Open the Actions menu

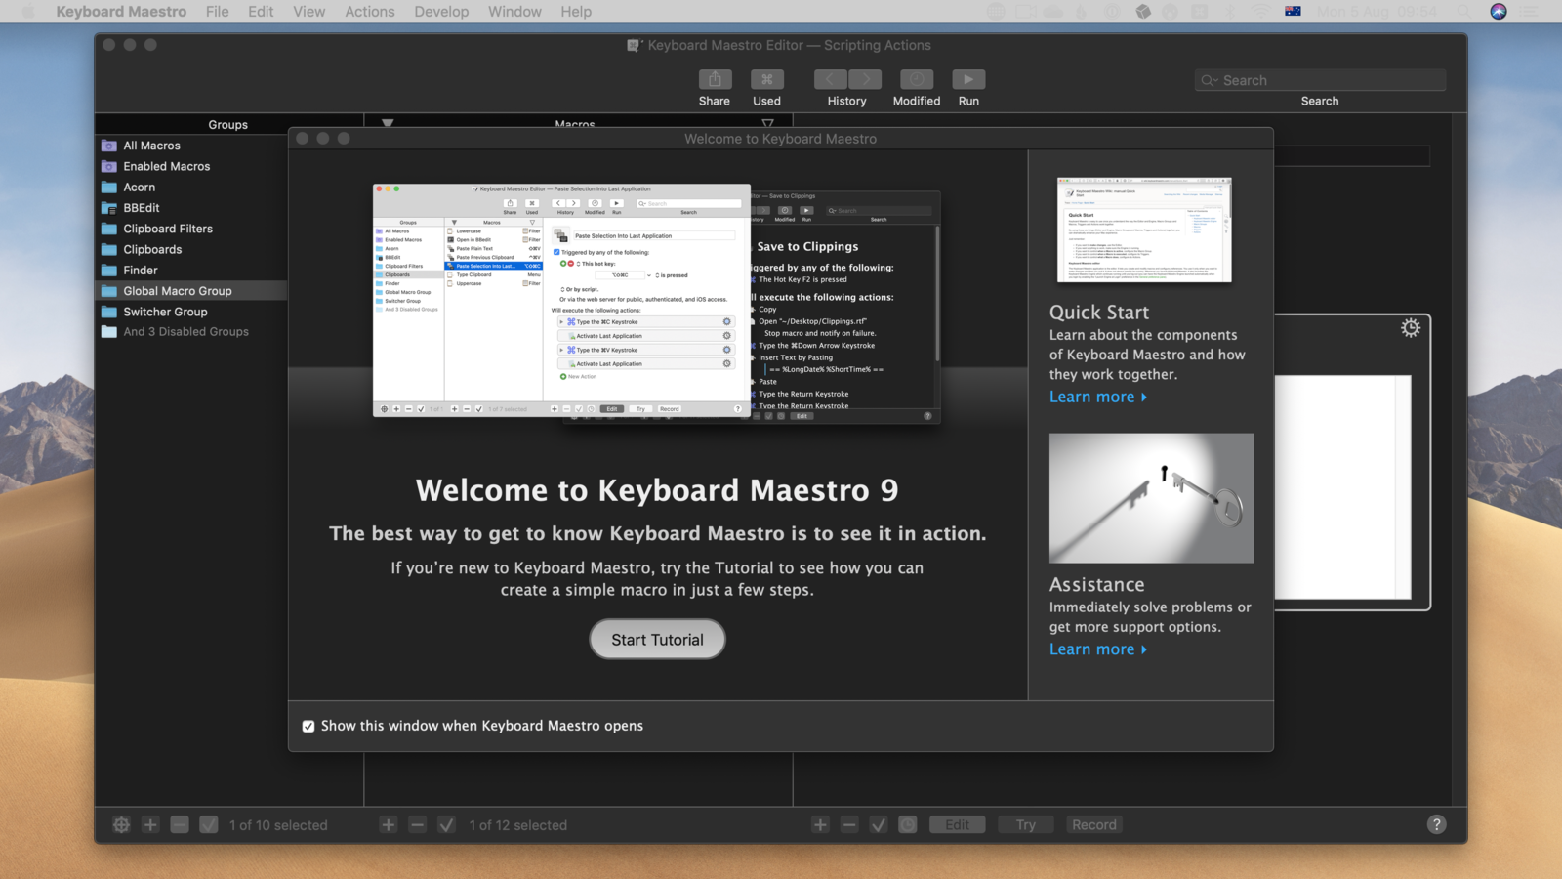pyautogui.click(x=369, y=12)
